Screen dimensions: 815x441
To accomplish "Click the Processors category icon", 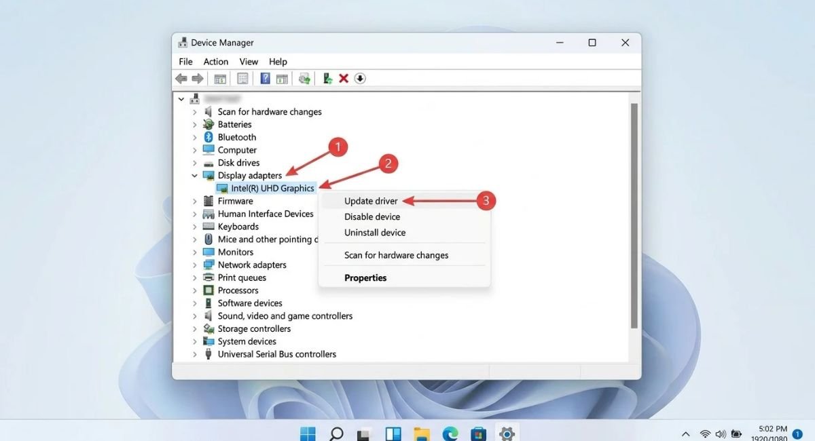I will [209, 290].
